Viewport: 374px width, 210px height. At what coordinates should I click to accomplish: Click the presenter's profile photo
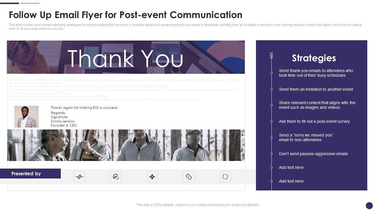[x=26, y=117]
